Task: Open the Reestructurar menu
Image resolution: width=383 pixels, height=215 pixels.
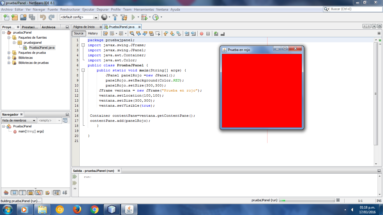Action: coord(70,10)
